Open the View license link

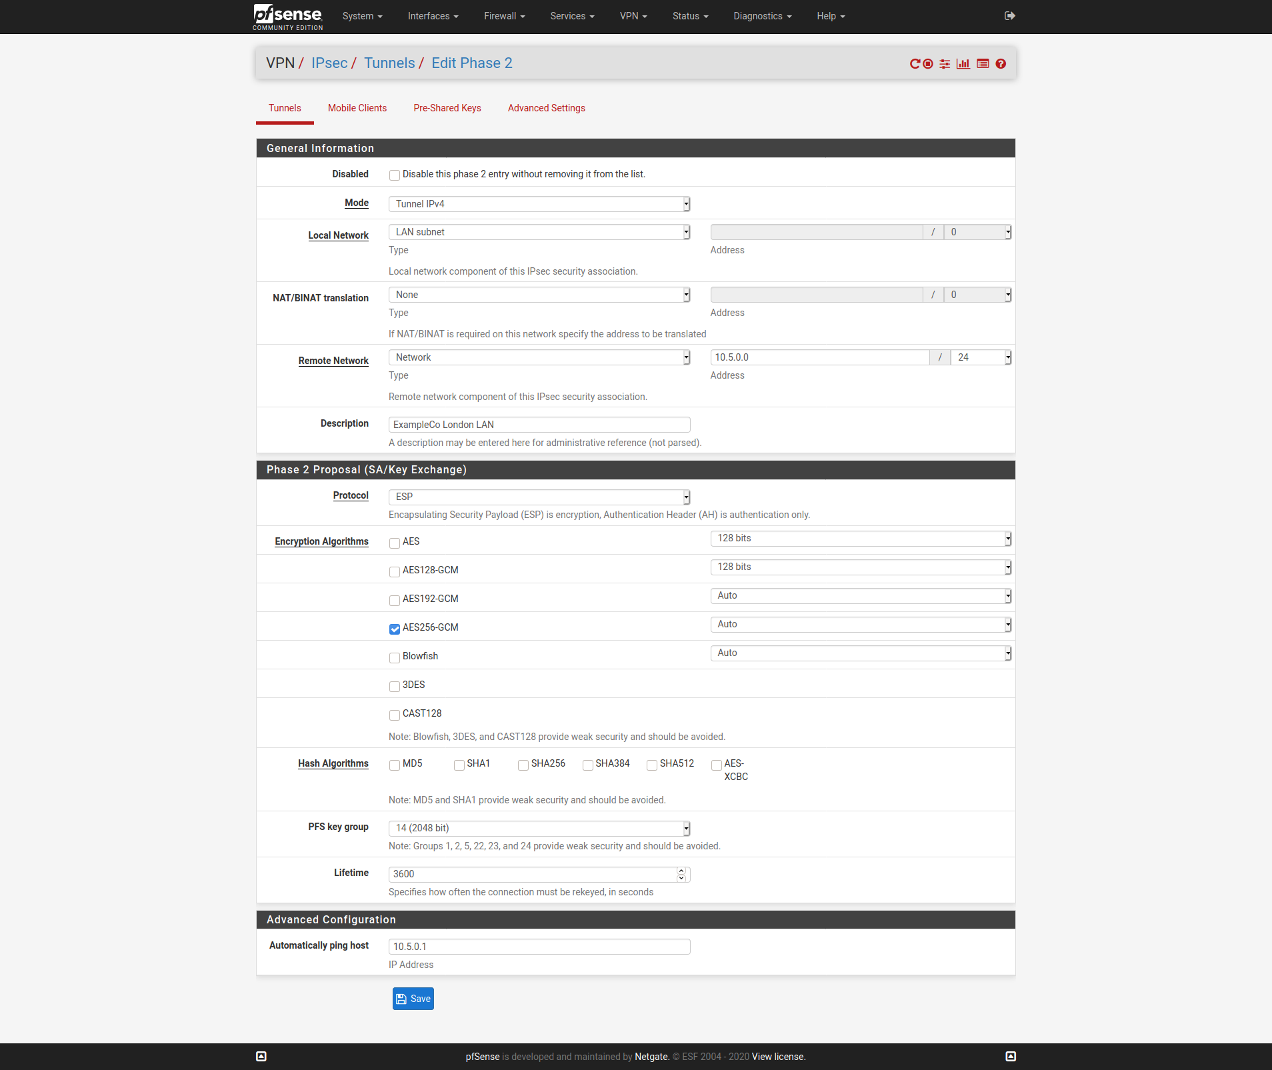779,1057
